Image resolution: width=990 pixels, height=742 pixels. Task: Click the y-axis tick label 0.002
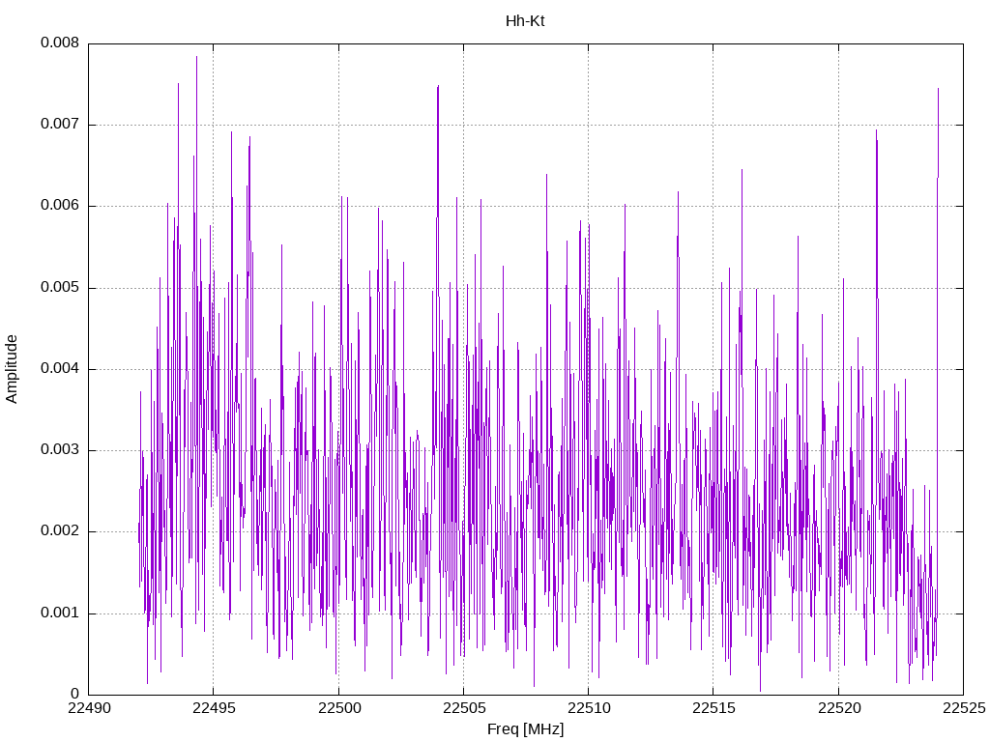(x=60, y=530)
